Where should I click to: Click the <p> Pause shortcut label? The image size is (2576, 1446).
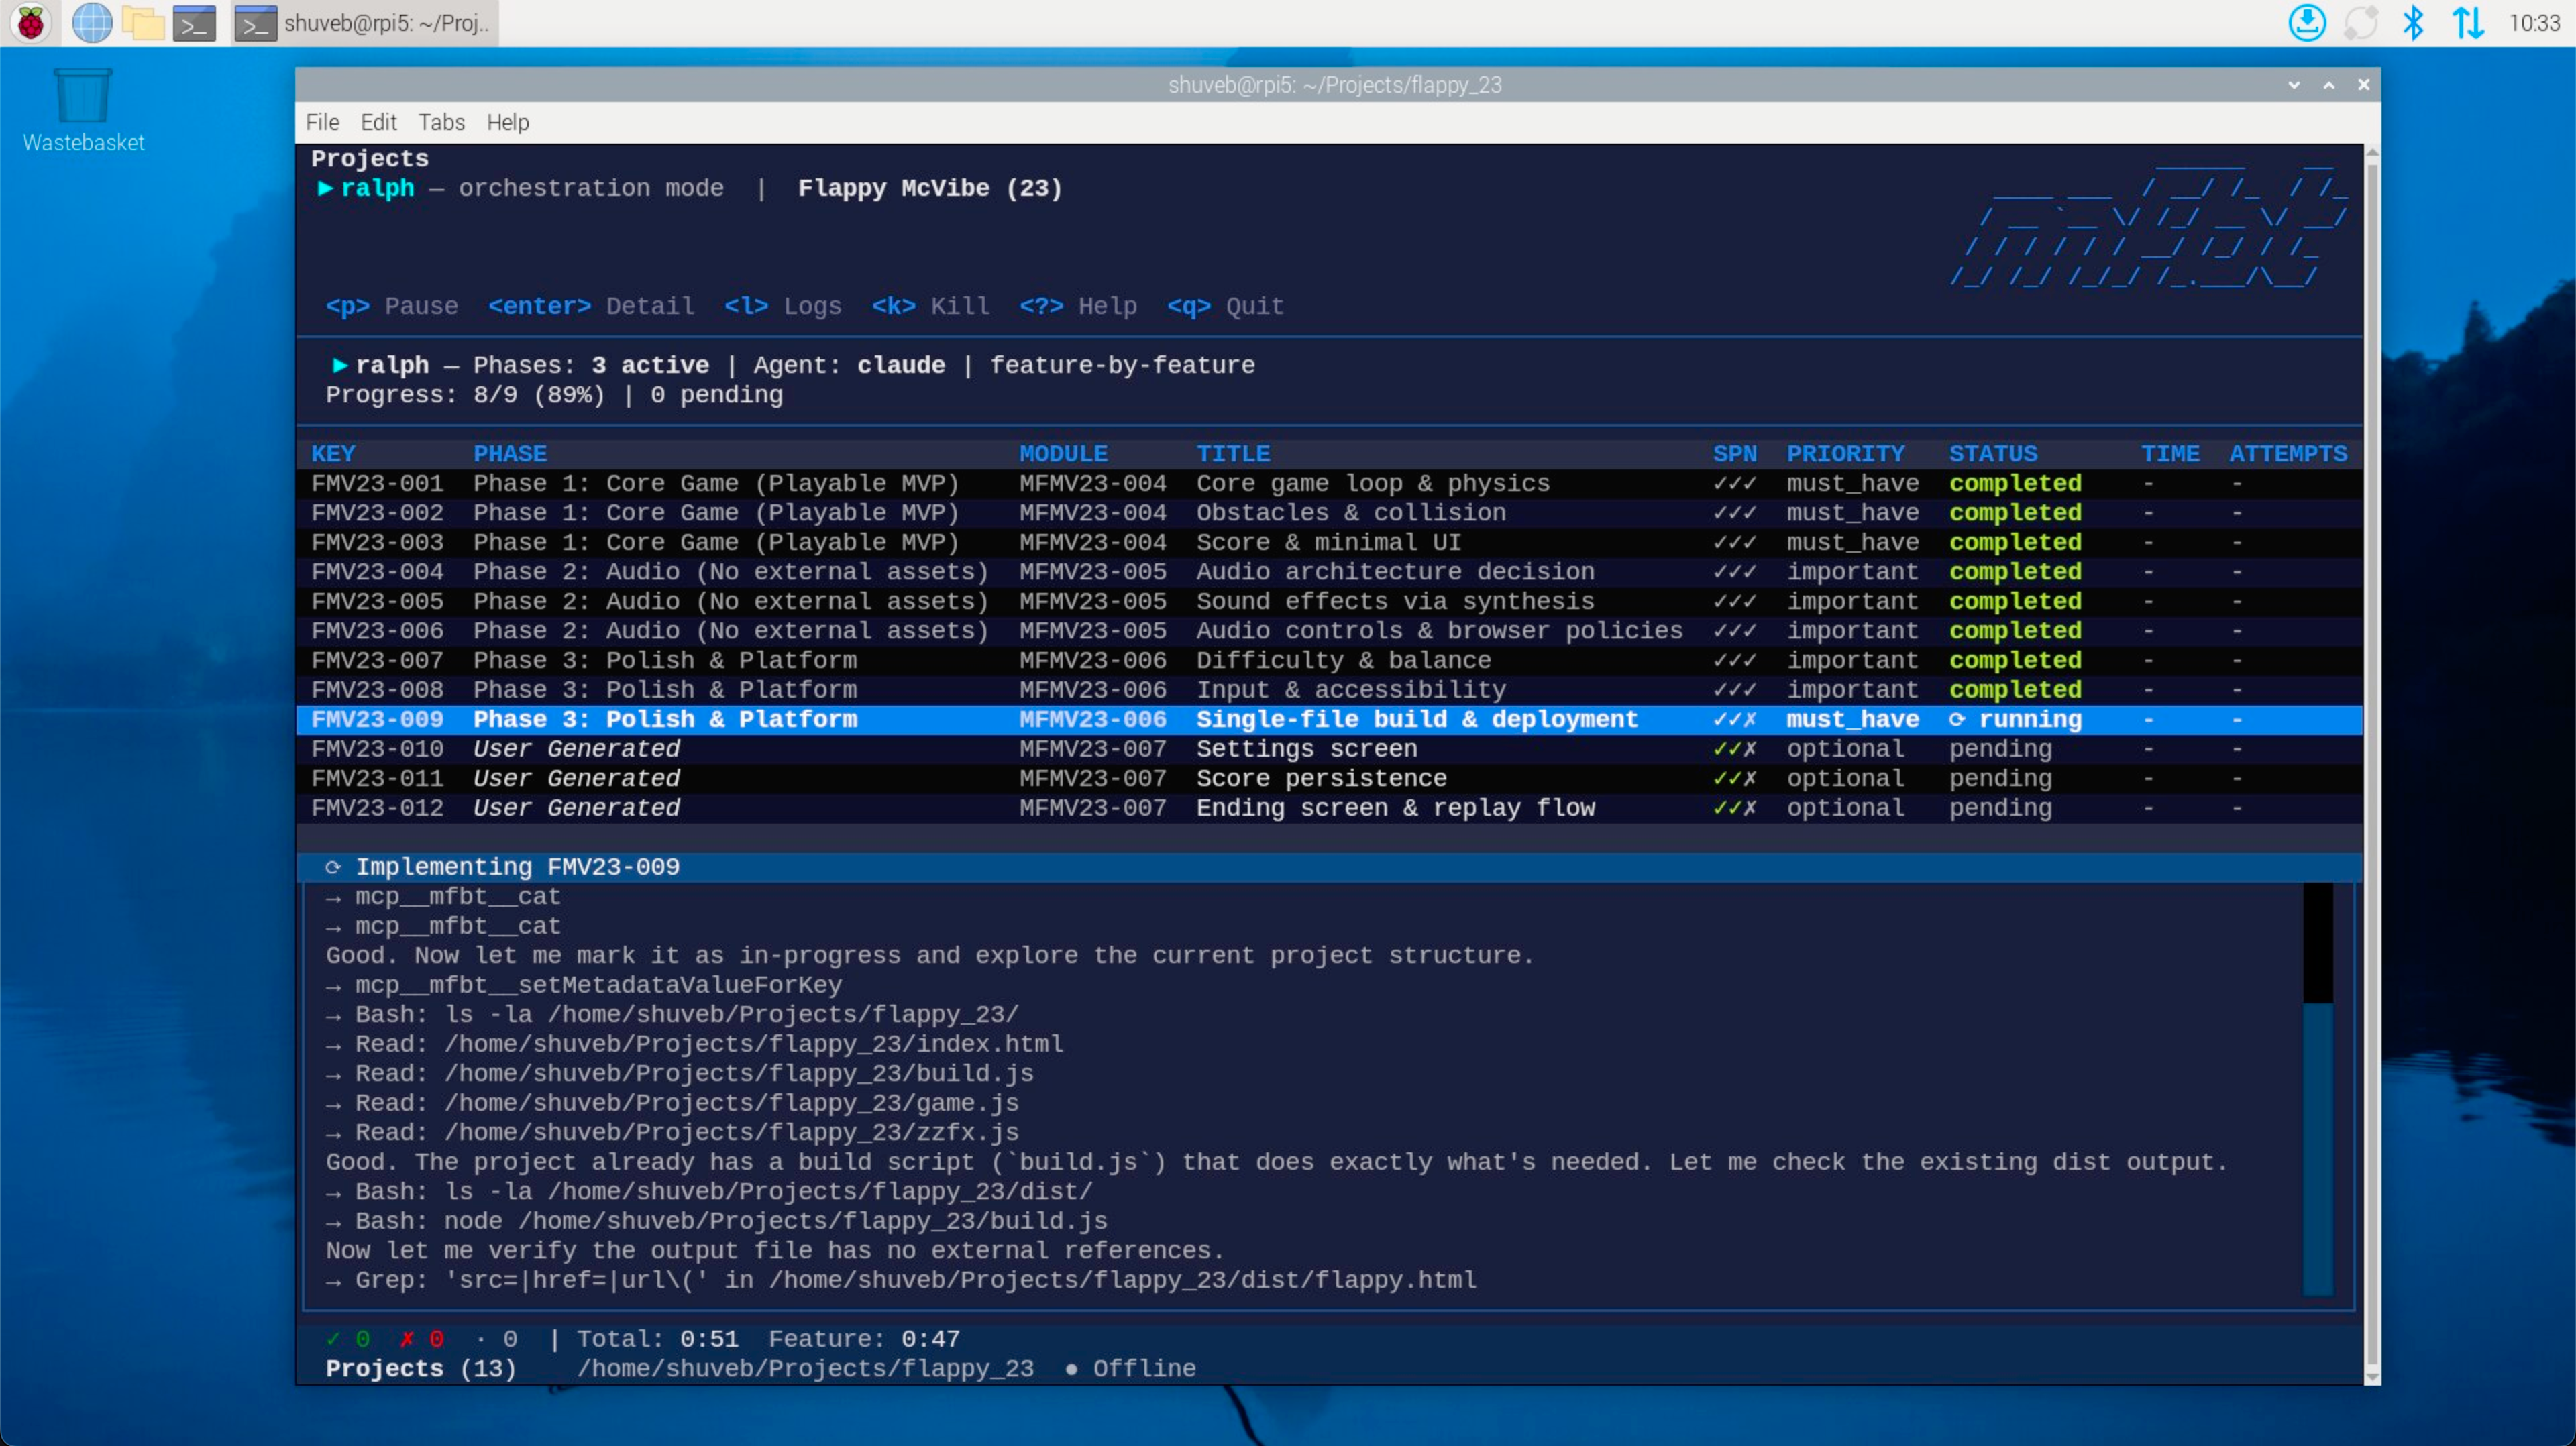[391, 306]
